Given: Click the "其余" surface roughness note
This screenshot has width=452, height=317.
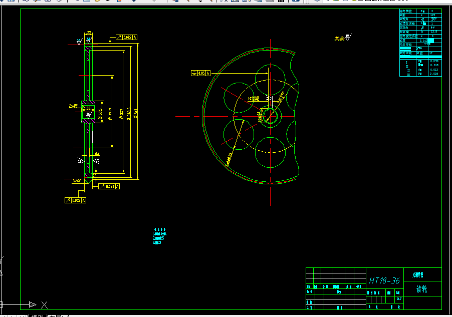Looking at the screenshot, I should 339,39.
